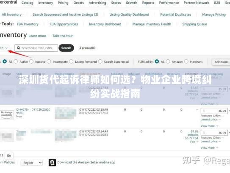Screen dimensions: 230x173
Task: Open Manage Pricing
Action: (x=214, y=14)
